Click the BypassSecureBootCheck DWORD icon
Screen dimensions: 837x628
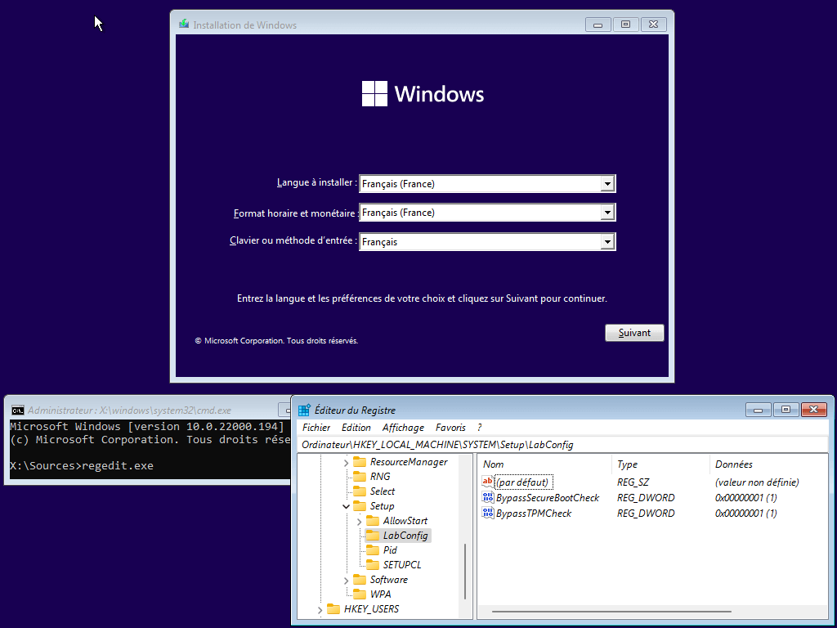[x=487, y=498]
